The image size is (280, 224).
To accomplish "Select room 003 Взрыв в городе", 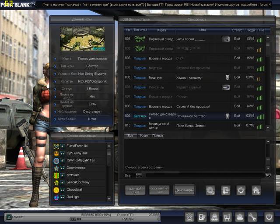I will (194, 59).
